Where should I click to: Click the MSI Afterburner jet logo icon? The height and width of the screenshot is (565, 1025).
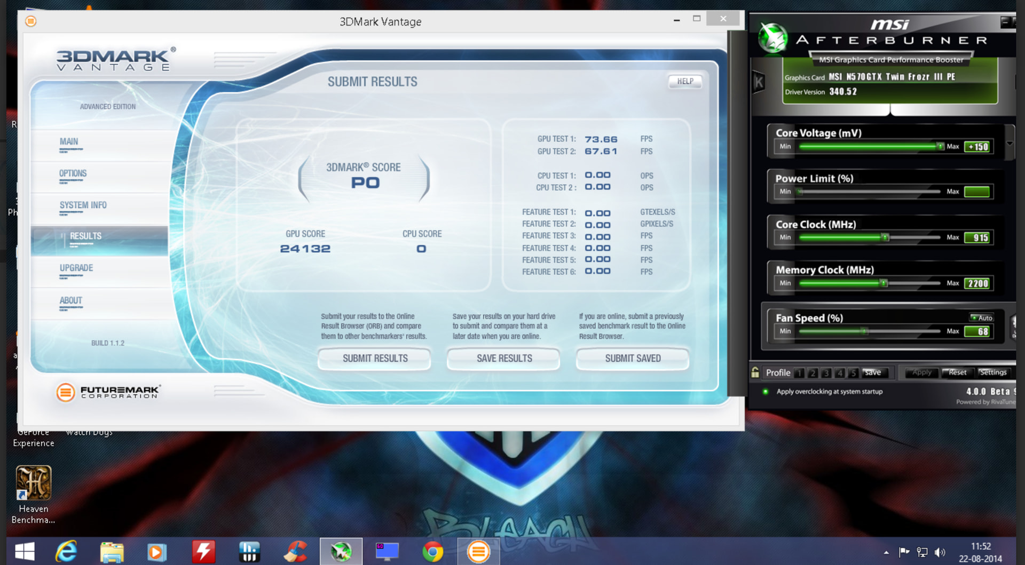click(x=772, y=38)
